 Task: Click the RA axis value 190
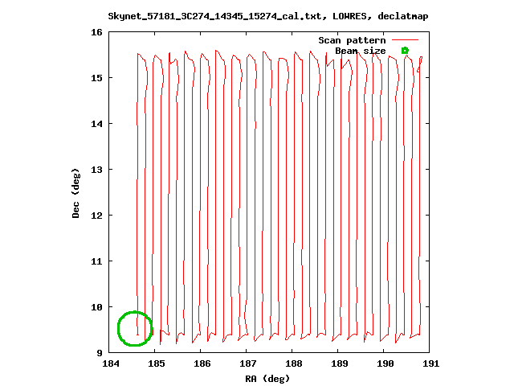tap(385, 363)
